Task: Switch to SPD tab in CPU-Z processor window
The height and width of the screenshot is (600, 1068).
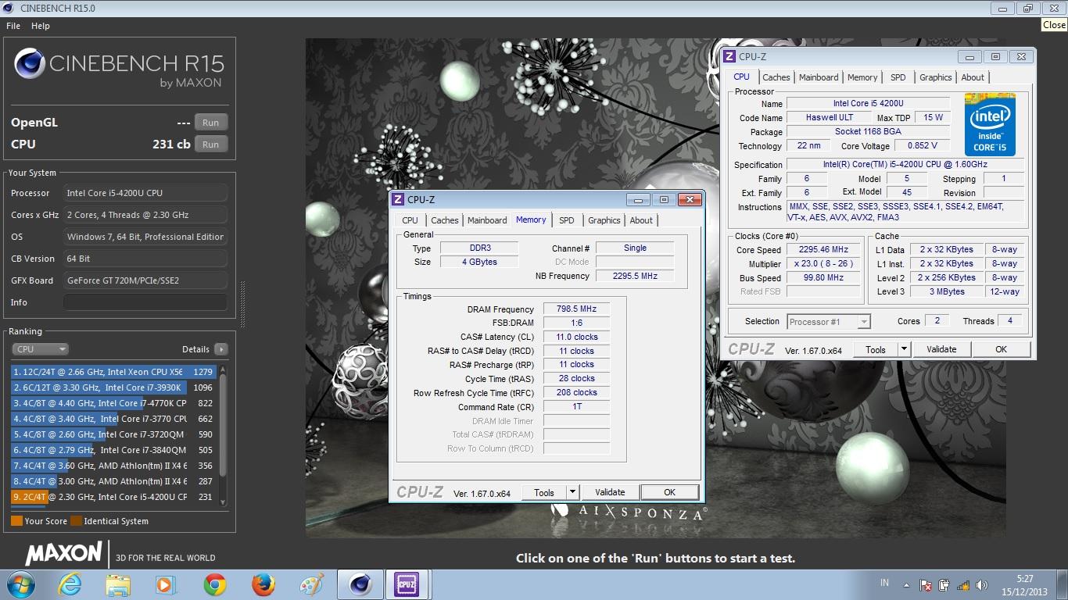Action: coord(898,77)
